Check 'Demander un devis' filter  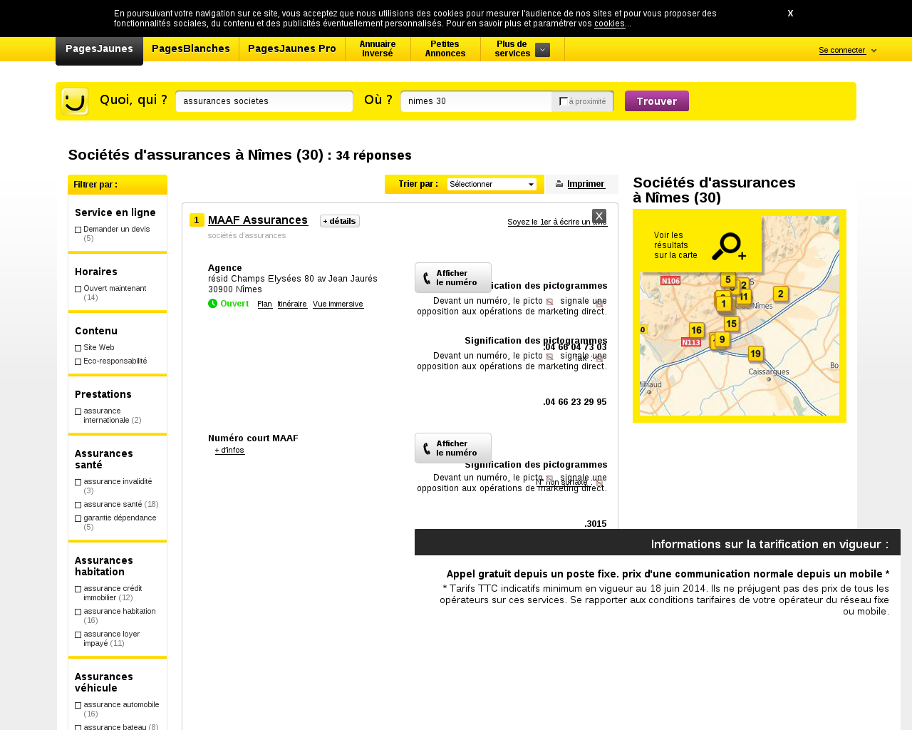(x=78, y=230)
